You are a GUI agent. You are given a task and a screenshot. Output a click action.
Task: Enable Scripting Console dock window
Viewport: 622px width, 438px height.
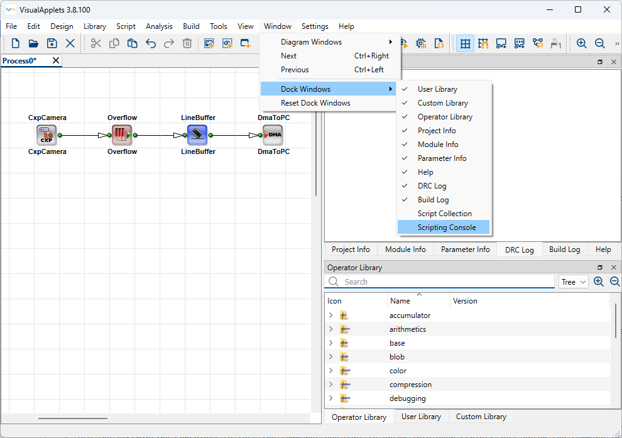pyautogui.click(x=444, y=227)
